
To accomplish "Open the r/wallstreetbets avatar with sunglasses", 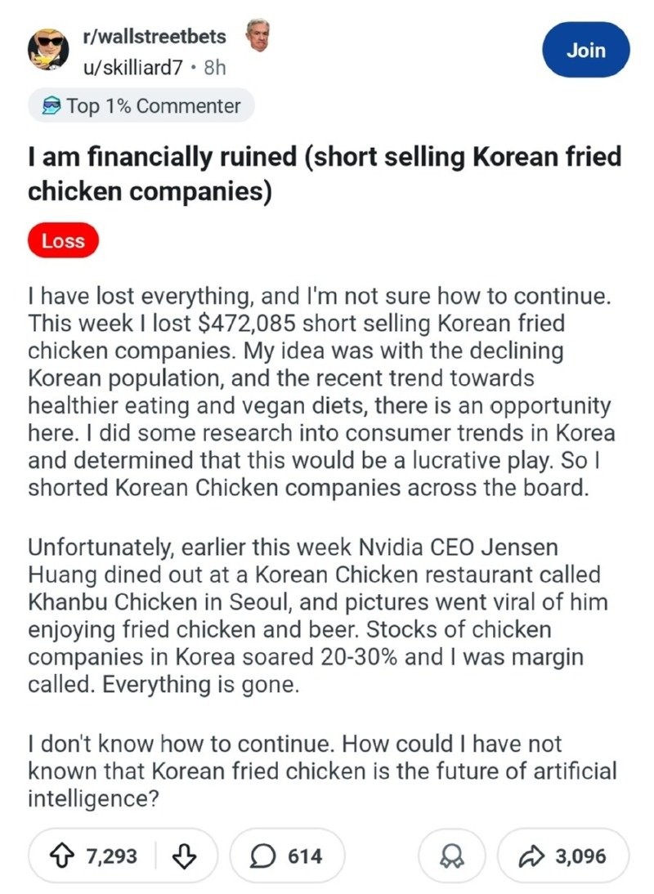I will tap(50, 49).
